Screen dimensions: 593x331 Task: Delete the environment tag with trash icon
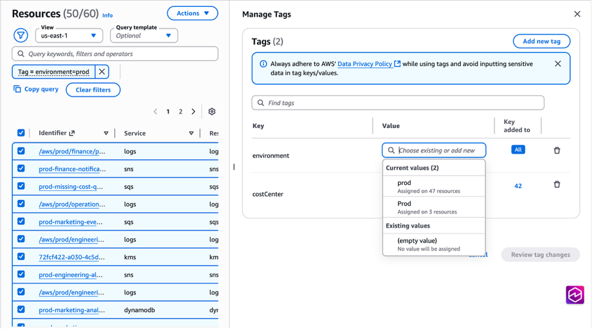click(x=557, y=151)
